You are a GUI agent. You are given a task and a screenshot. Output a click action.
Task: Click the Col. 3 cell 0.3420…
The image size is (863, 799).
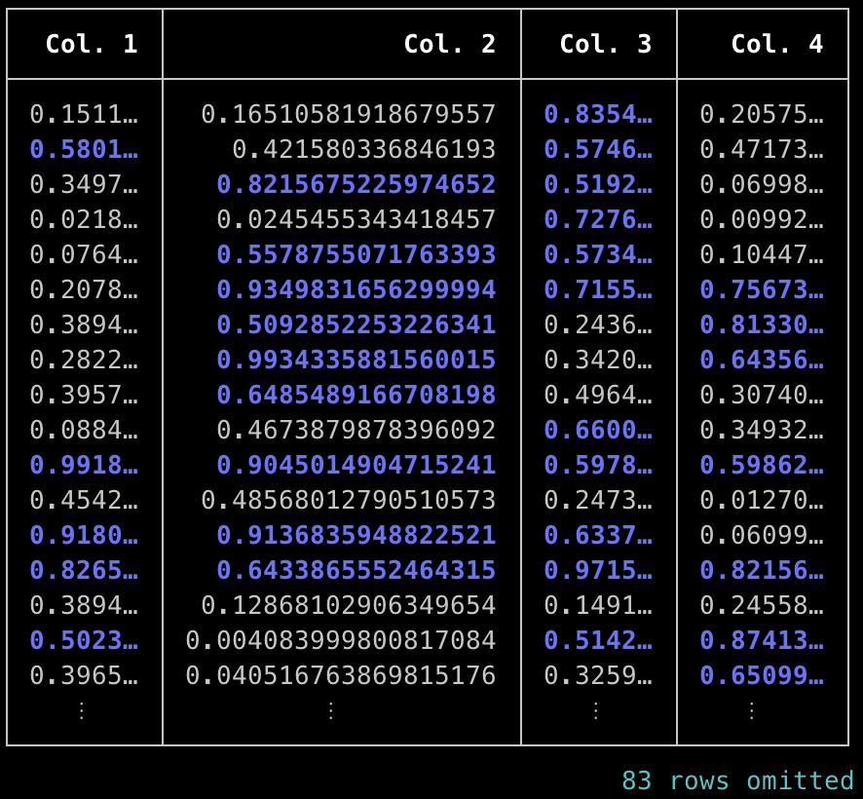coord(598,361)
